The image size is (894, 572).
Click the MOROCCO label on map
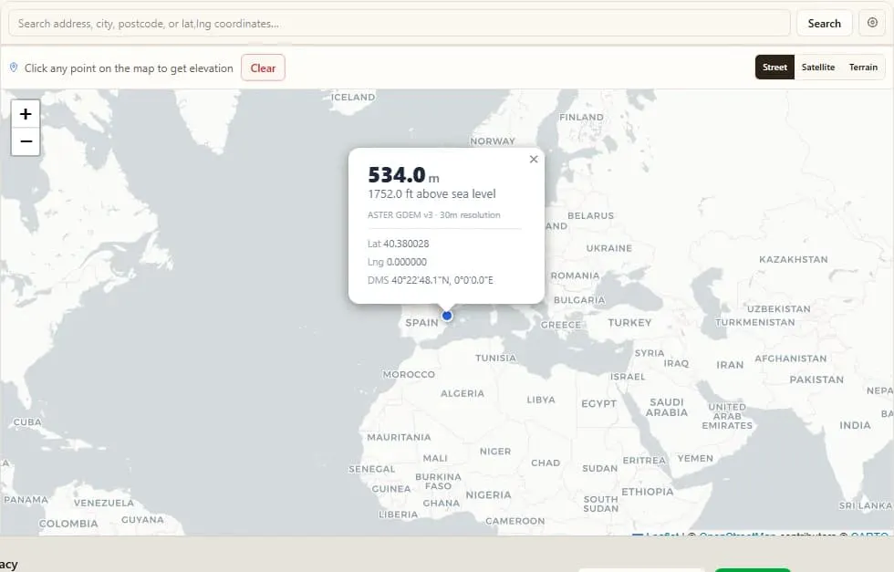[409, 375]
